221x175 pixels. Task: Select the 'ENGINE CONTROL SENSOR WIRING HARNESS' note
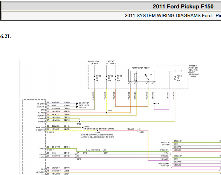97,136
